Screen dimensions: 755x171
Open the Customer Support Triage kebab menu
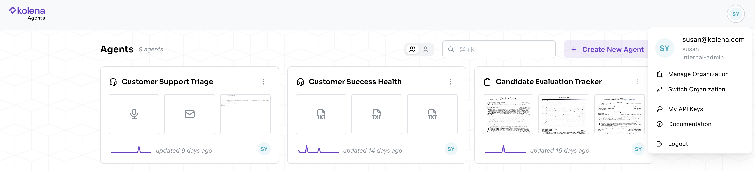click(x=264, y=82)
